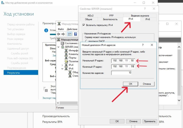Viewport: 183px width, 128px height.
Task: Collapse the IPv6 tree node
Action: pos(62,69)
